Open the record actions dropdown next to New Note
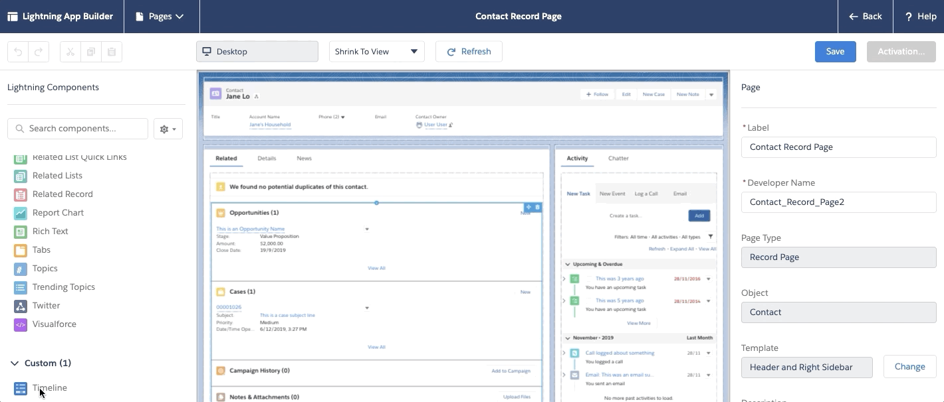 pyautogui.click(x=711, y=95)
